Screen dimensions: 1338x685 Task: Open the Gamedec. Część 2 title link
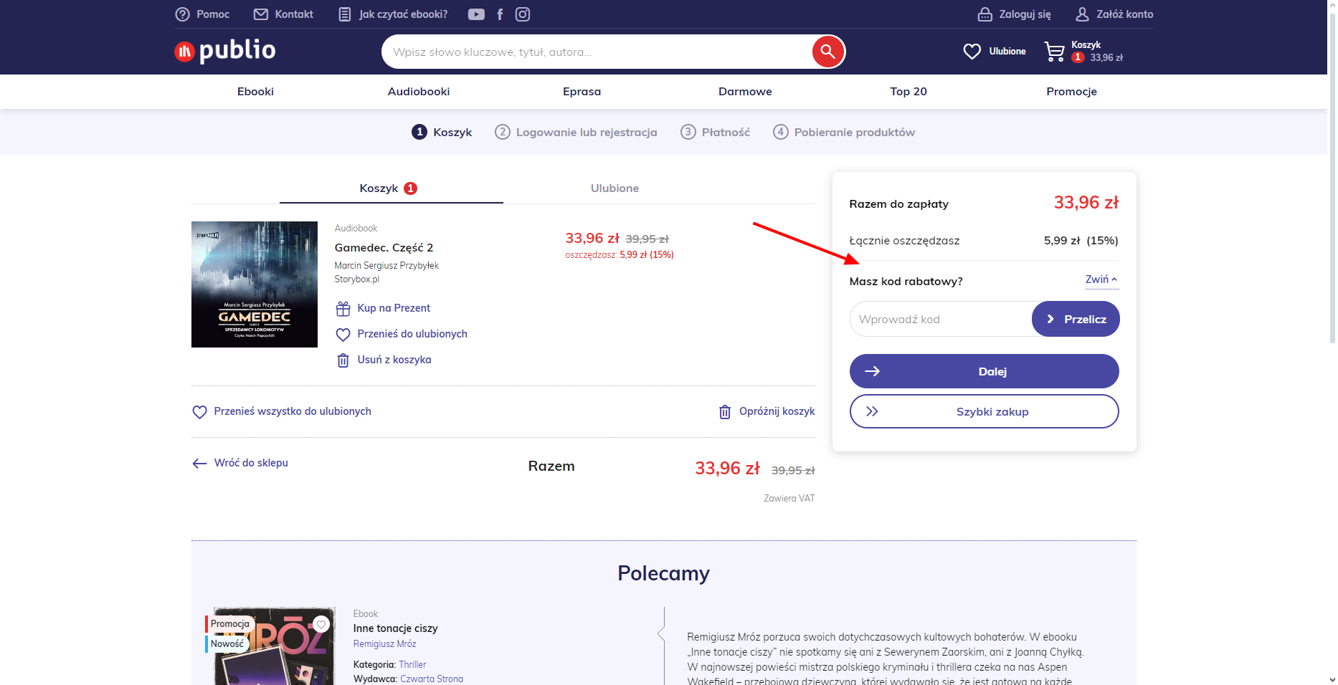[x=384, y=248]
